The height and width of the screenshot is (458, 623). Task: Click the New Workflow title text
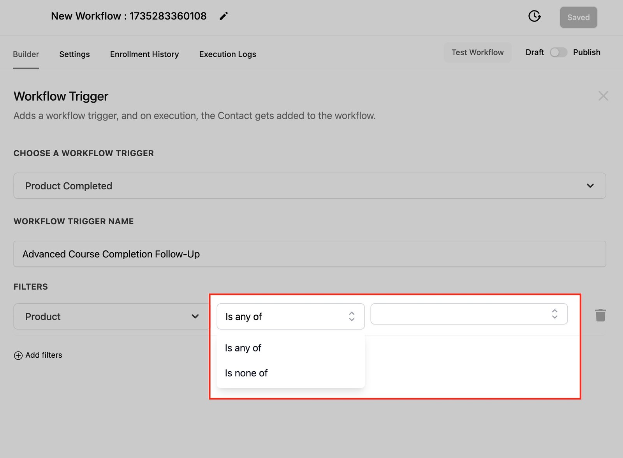129,16
